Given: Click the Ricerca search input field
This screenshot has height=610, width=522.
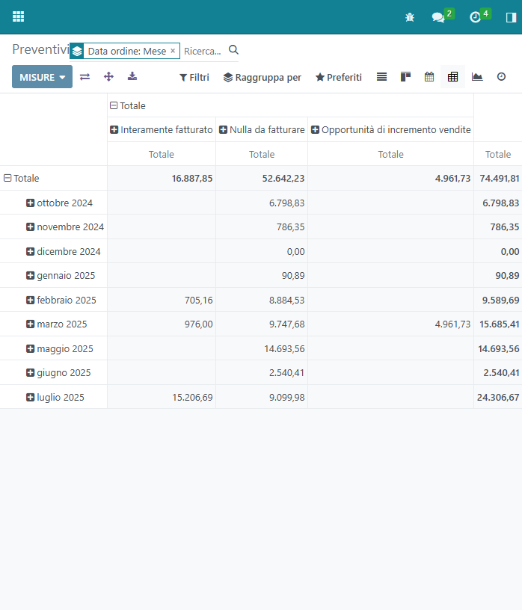Looking at the screenshot, I should pos(203,51).
